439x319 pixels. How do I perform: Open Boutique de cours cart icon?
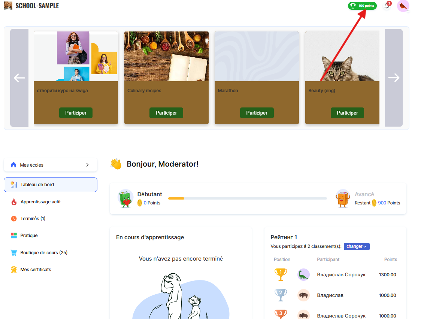14,253
